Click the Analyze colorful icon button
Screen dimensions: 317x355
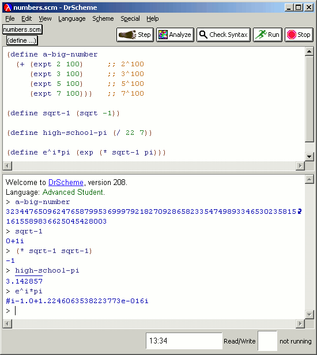point(175,35)
